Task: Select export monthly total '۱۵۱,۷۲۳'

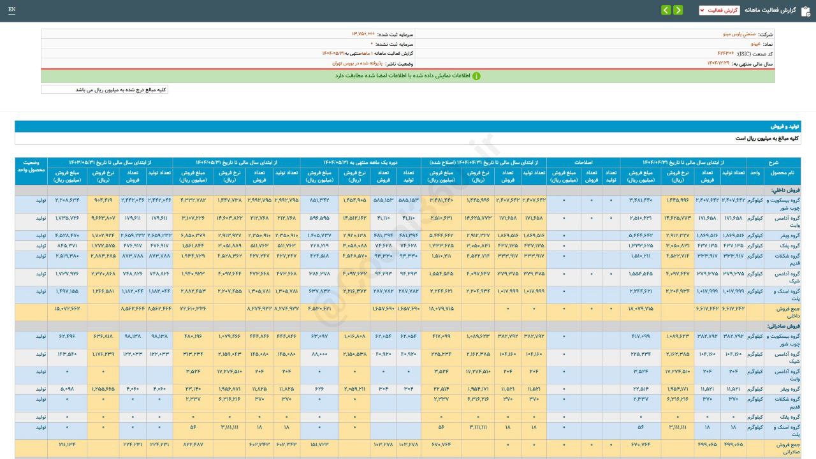Action: click(x=319, y=444)
